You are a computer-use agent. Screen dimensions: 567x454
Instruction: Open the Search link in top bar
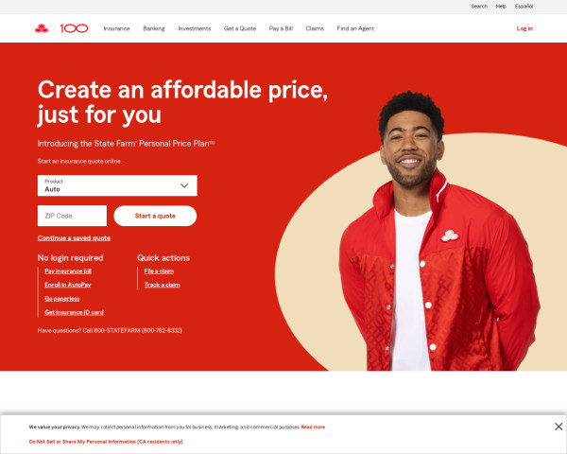pos(479,7)
